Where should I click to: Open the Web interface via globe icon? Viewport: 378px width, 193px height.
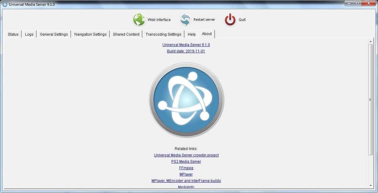[139, 19]
